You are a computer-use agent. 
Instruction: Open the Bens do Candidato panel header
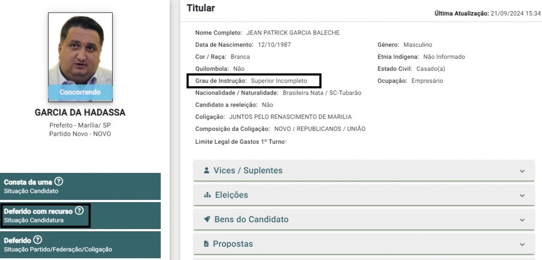pos(364,219)
